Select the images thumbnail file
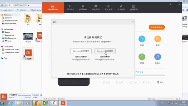The width and height of the screenshot is (188, 106). pos(28,38)
